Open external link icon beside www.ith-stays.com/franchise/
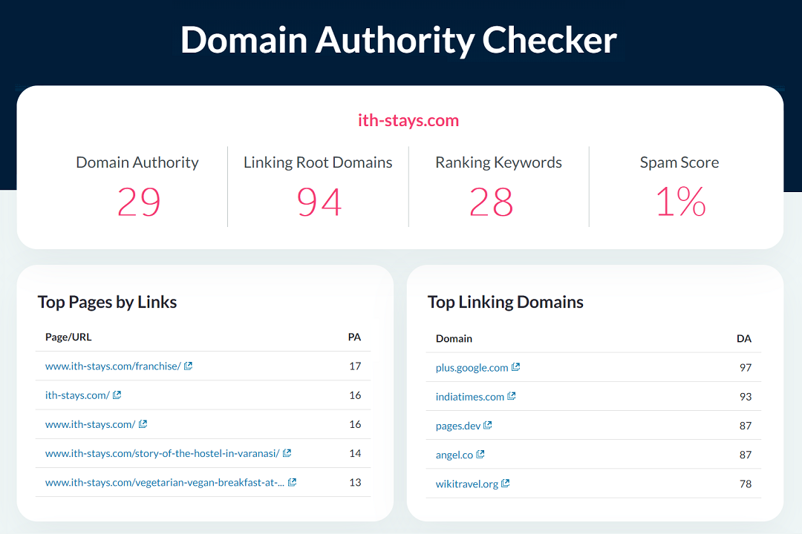 188,366
